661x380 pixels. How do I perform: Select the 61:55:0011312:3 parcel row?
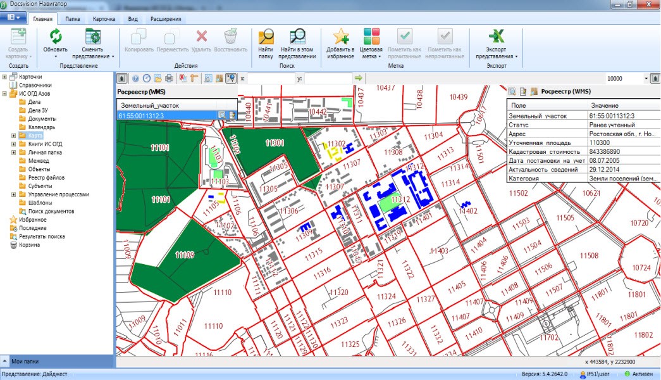point(177,116)
